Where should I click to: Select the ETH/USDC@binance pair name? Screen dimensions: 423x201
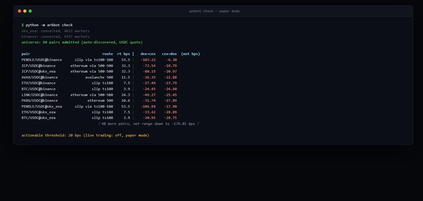pos(39,83)
